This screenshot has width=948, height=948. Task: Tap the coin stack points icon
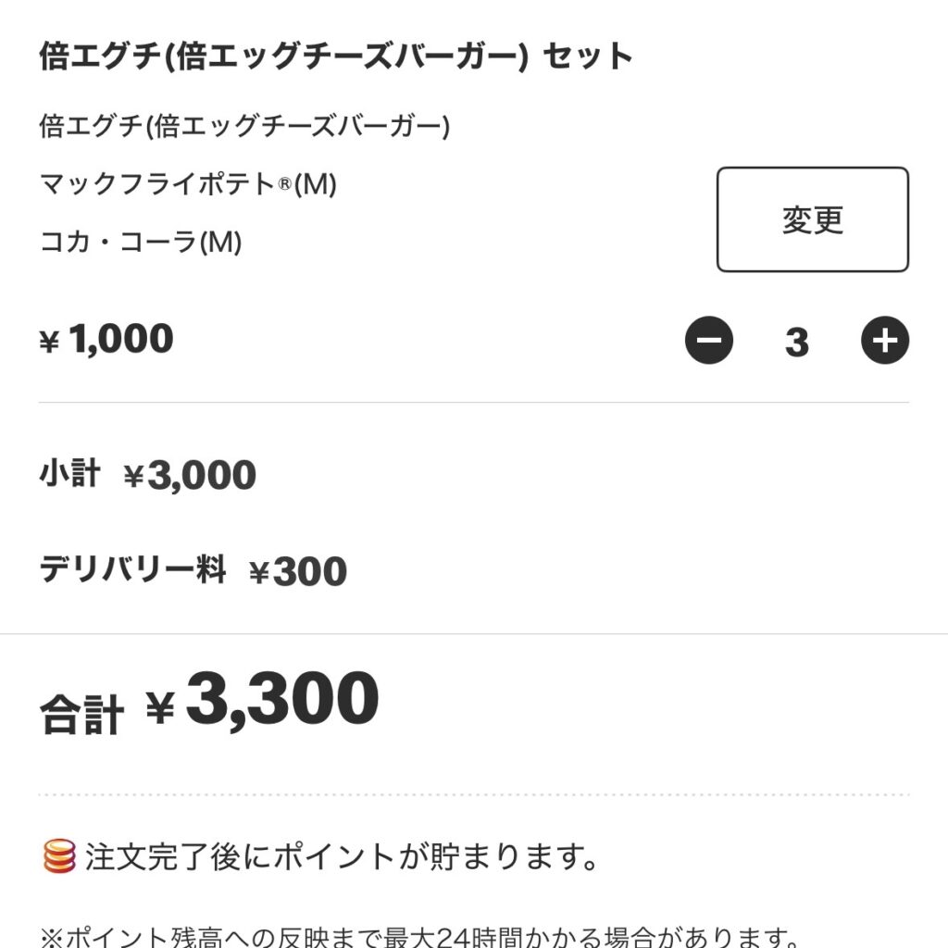coord(58,857)
